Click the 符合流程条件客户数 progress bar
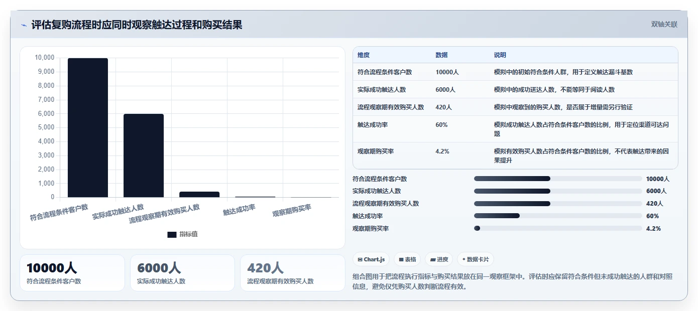 coord(558,179)
